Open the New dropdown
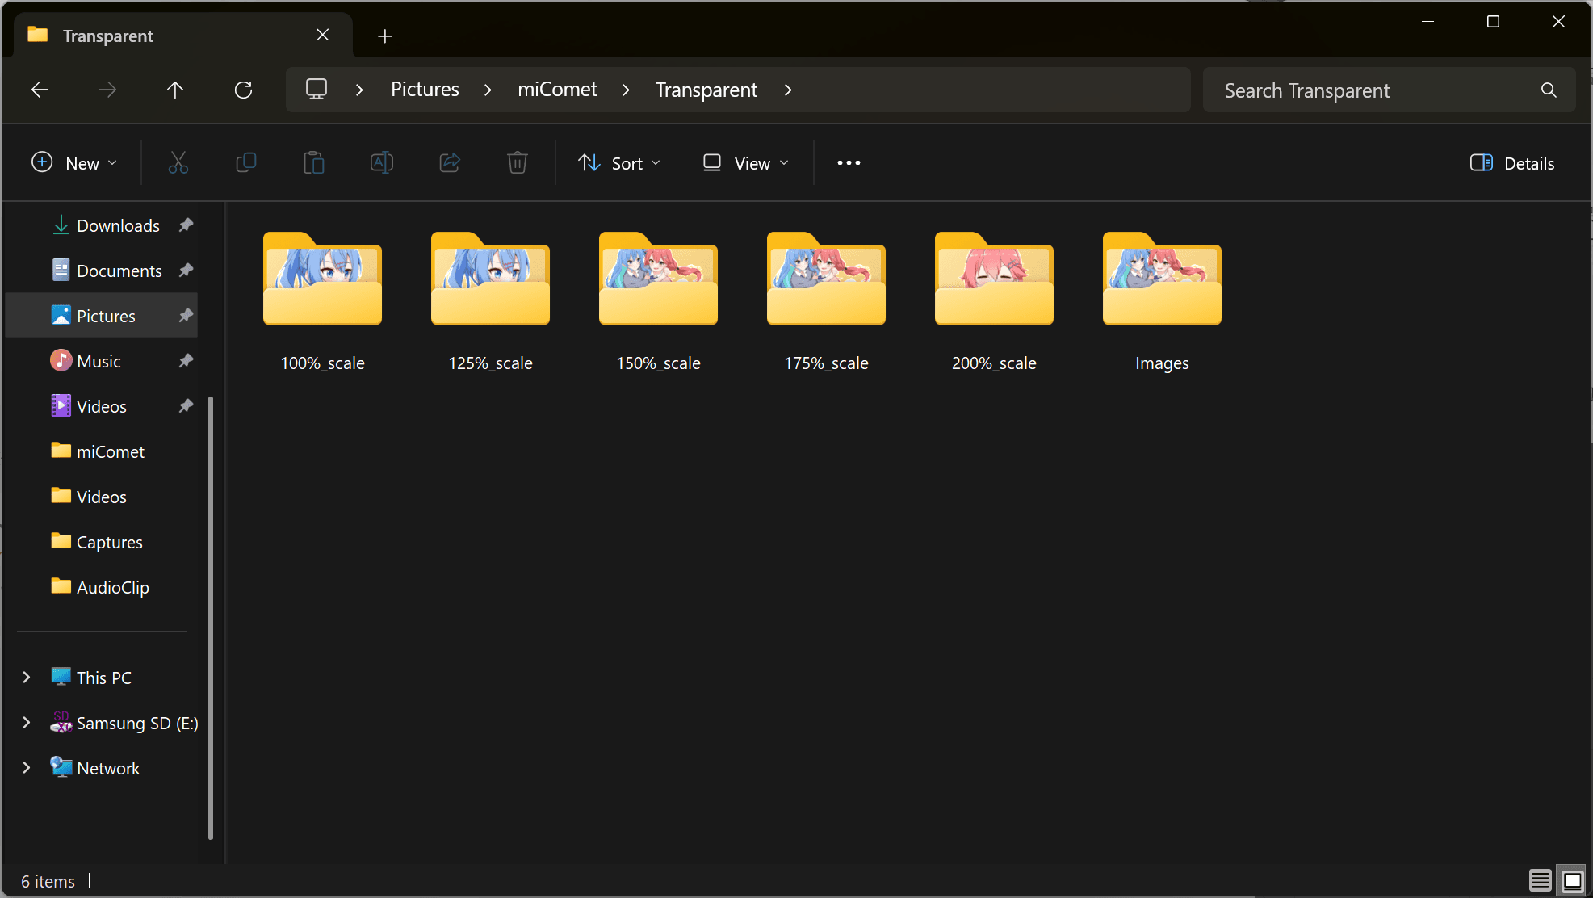Viewport: 1593px width, 898px height. 74,163
